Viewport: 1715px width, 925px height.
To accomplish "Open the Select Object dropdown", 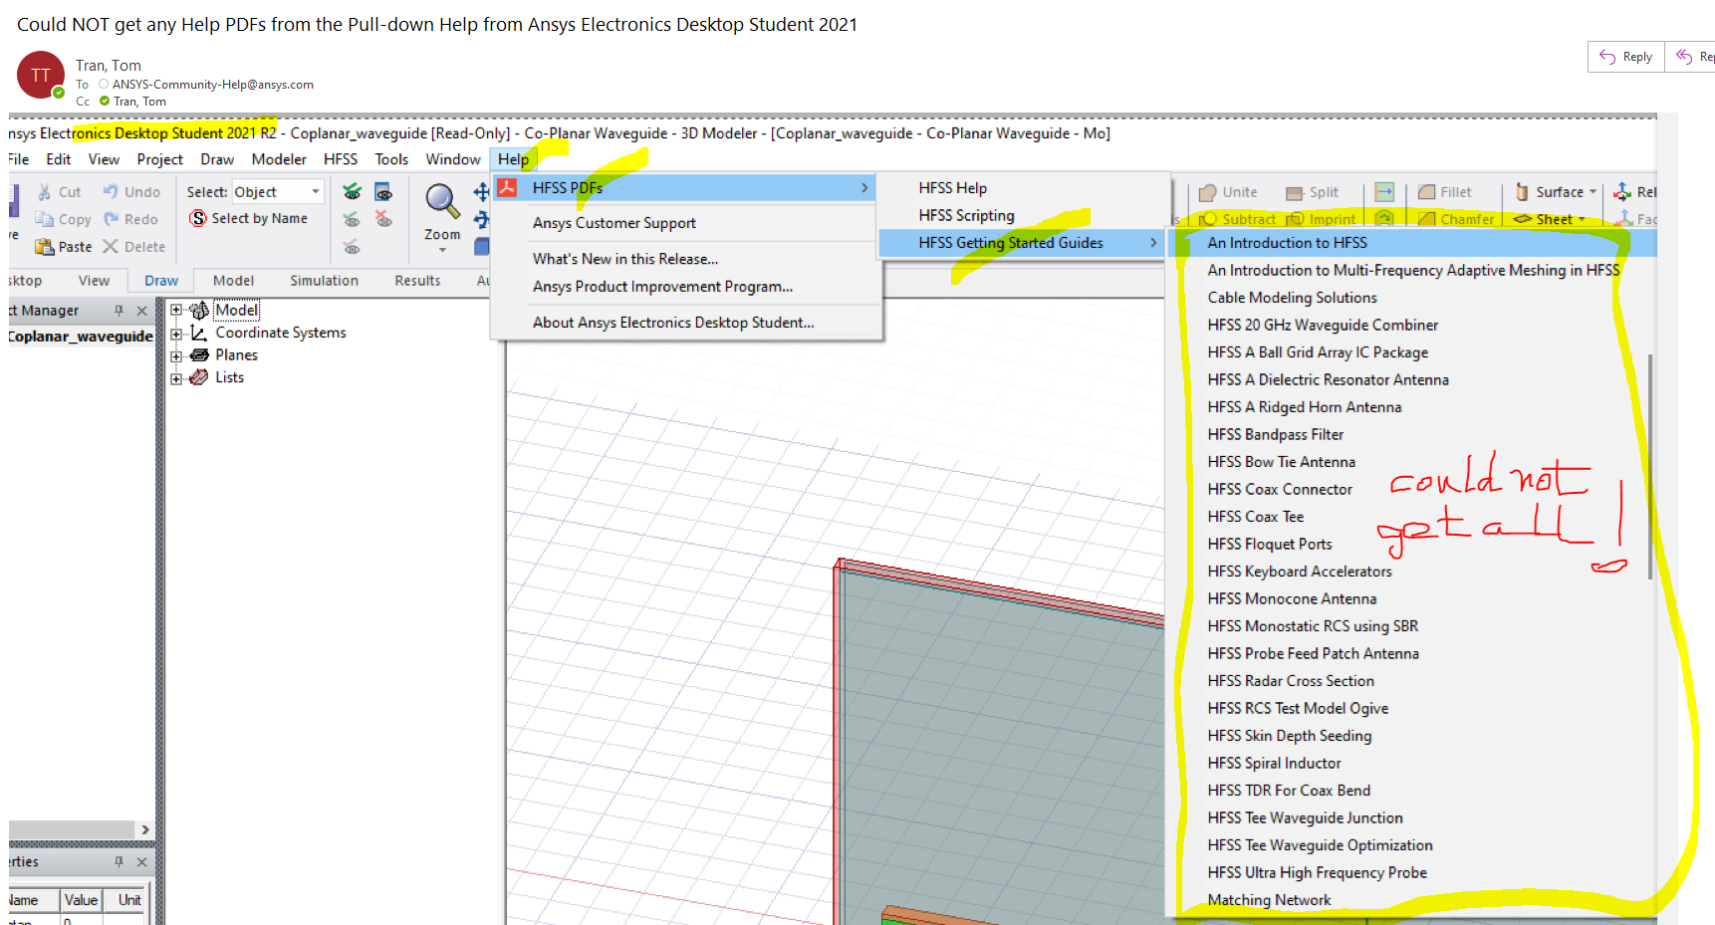I will [316, 192].
